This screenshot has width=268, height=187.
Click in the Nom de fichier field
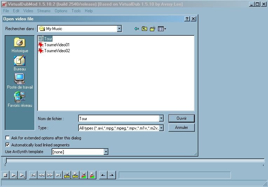[x=119, y=118]
